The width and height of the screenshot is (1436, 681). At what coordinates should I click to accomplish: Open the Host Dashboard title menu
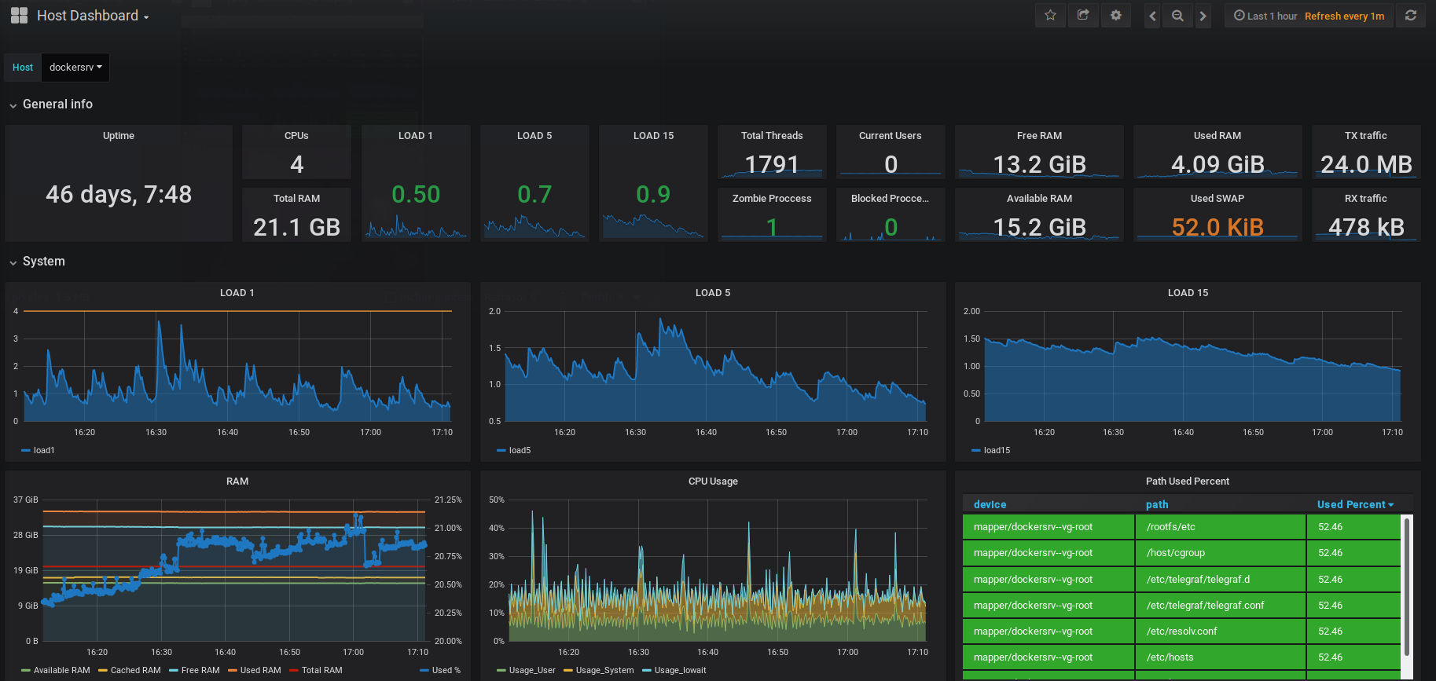click(93, 16)
